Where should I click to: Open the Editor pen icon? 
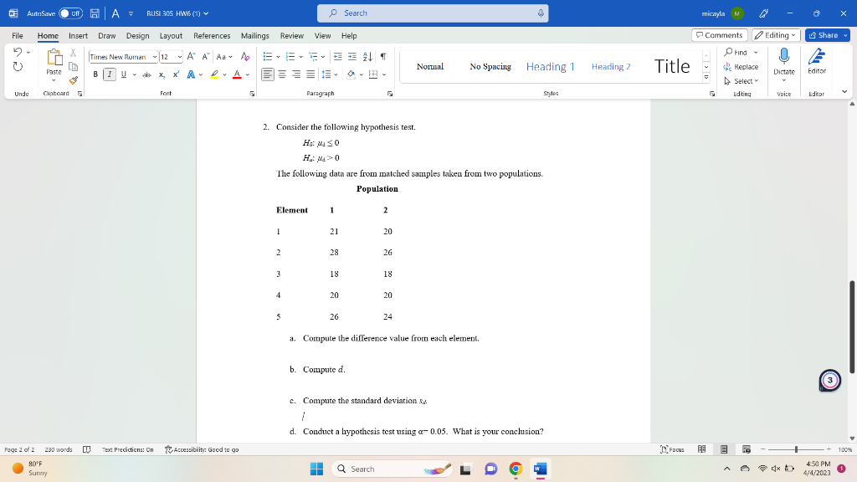click(x=817, y=56)
